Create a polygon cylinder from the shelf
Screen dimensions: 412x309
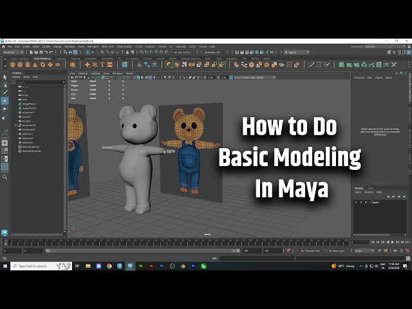28,64
